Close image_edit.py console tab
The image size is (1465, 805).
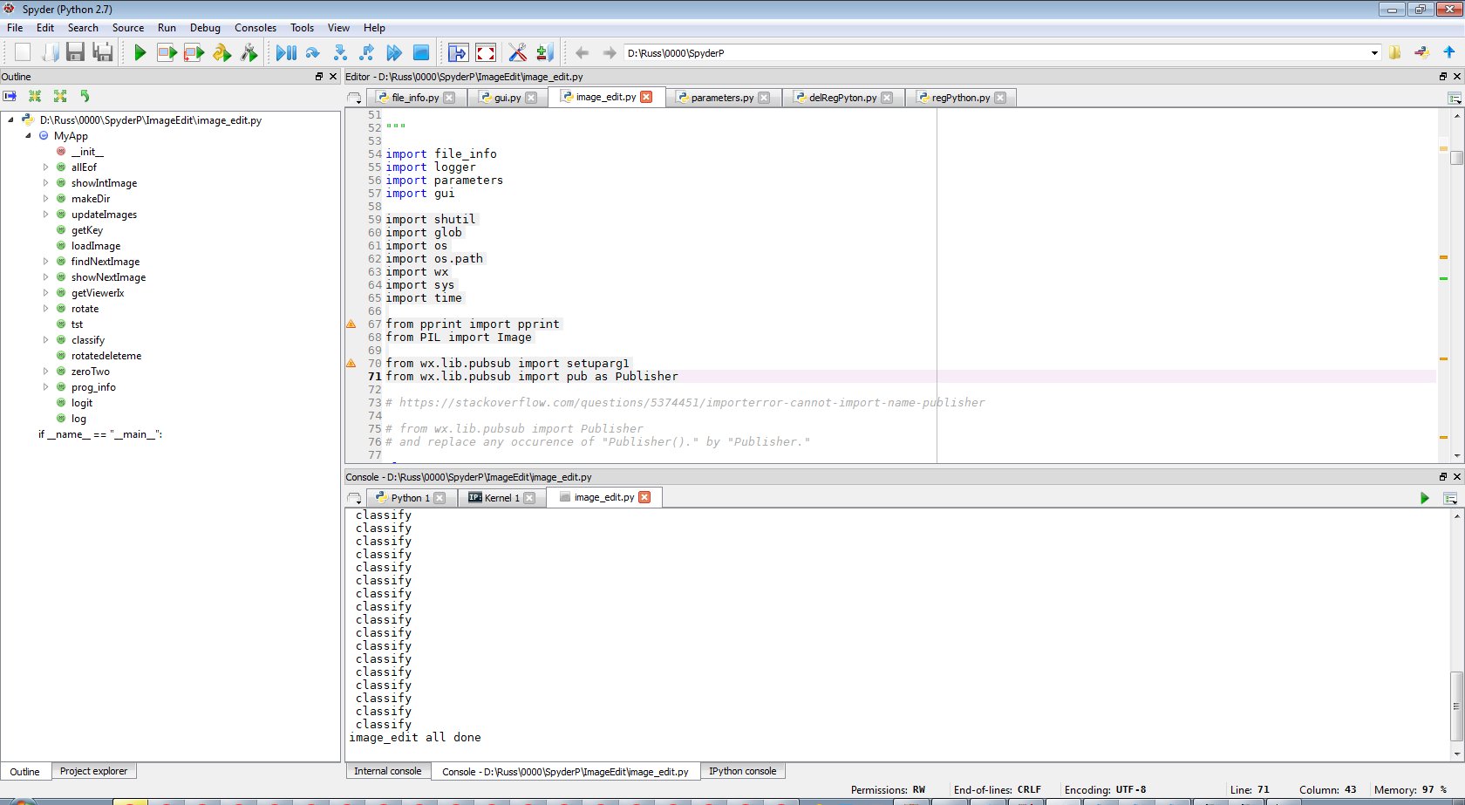(x=644, y=497)
